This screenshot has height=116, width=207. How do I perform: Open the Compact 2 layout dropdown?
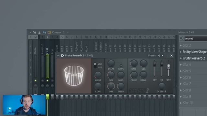coord(58,32)
